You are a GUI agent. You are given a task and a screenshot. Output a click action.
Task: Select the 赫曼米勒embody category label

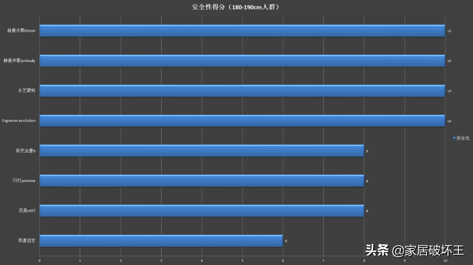click(x=19, y=60)
